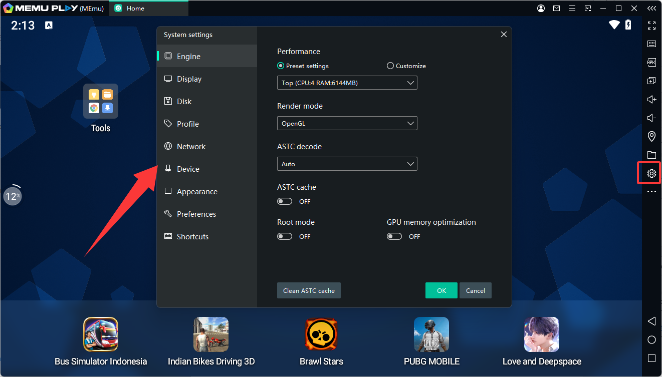
Task: Turn on GPU memory optimization
Action: (394, 236)
